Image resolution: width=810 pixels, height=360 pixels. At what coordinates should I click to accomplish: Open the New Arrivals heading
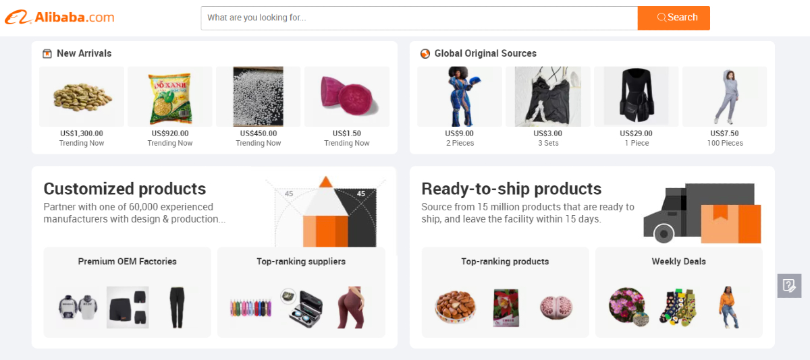click(84, 53)
